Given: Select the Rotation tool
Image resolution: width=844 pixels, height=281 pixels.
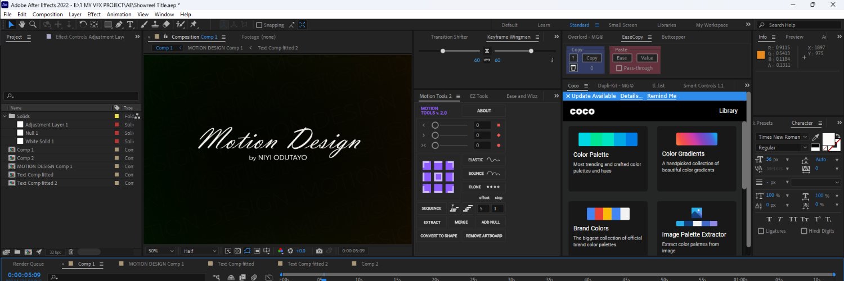Looking at the screenshot, I should click(x=83, y=25).
